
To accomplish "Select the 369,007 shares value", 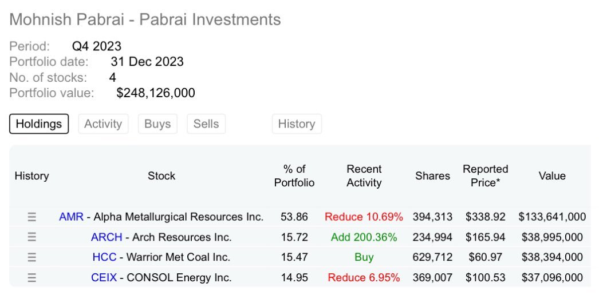I will 432,277.
